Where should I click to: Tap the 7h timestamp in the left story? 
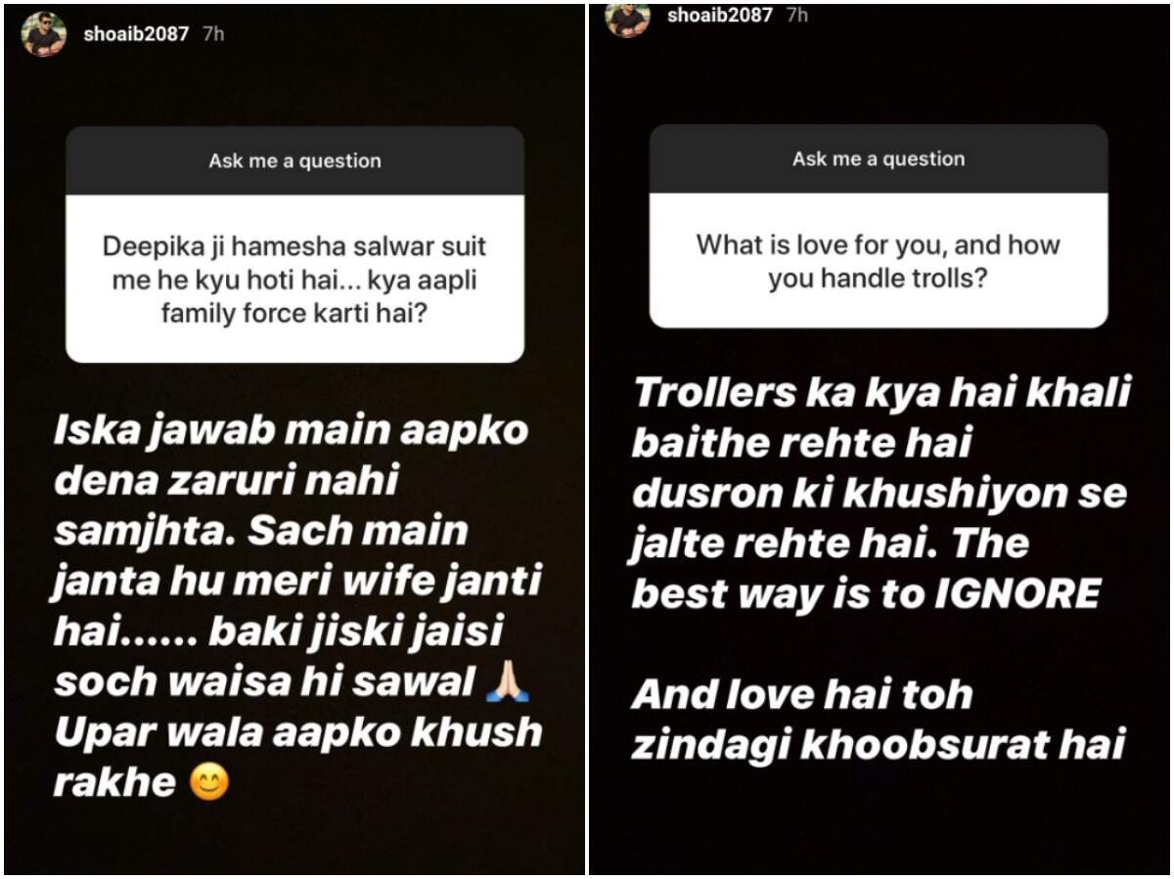213,34
